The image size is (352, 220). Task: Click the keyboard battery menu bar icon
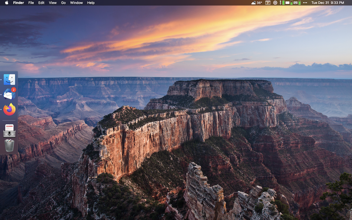click(x=297, y=3)
